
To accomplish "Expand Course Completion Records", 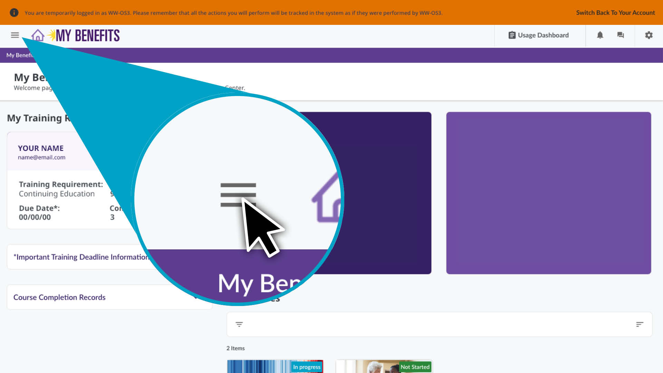I will [59, 297].
